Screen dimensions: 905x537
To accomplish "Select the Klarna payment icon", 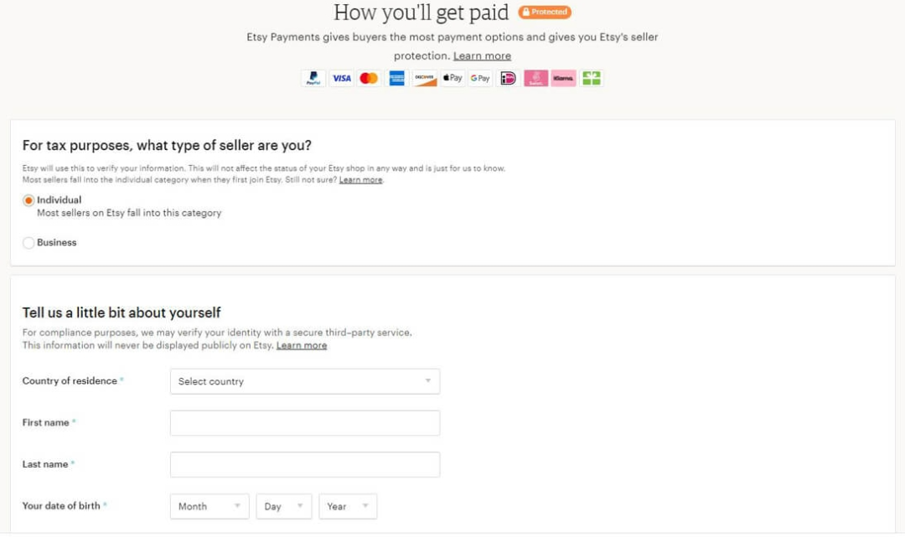I will pos(563,78).
